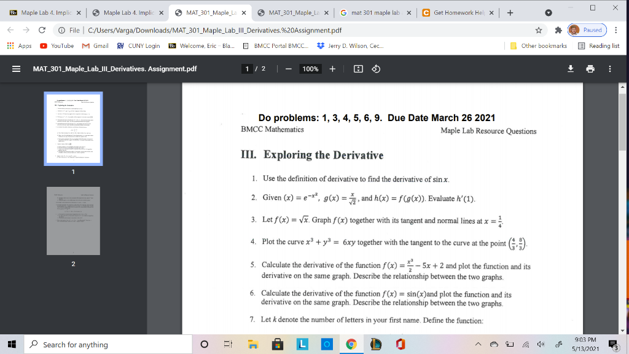Open the CUNY Login bookmark
This screenshot has width=629, height=354.
point(138,45)
